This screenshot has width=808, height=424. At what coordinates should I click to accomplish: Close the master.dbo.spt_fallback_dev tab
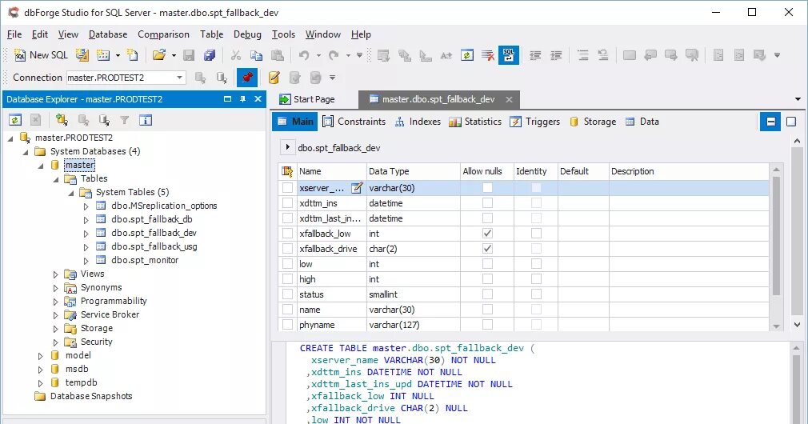509,99
